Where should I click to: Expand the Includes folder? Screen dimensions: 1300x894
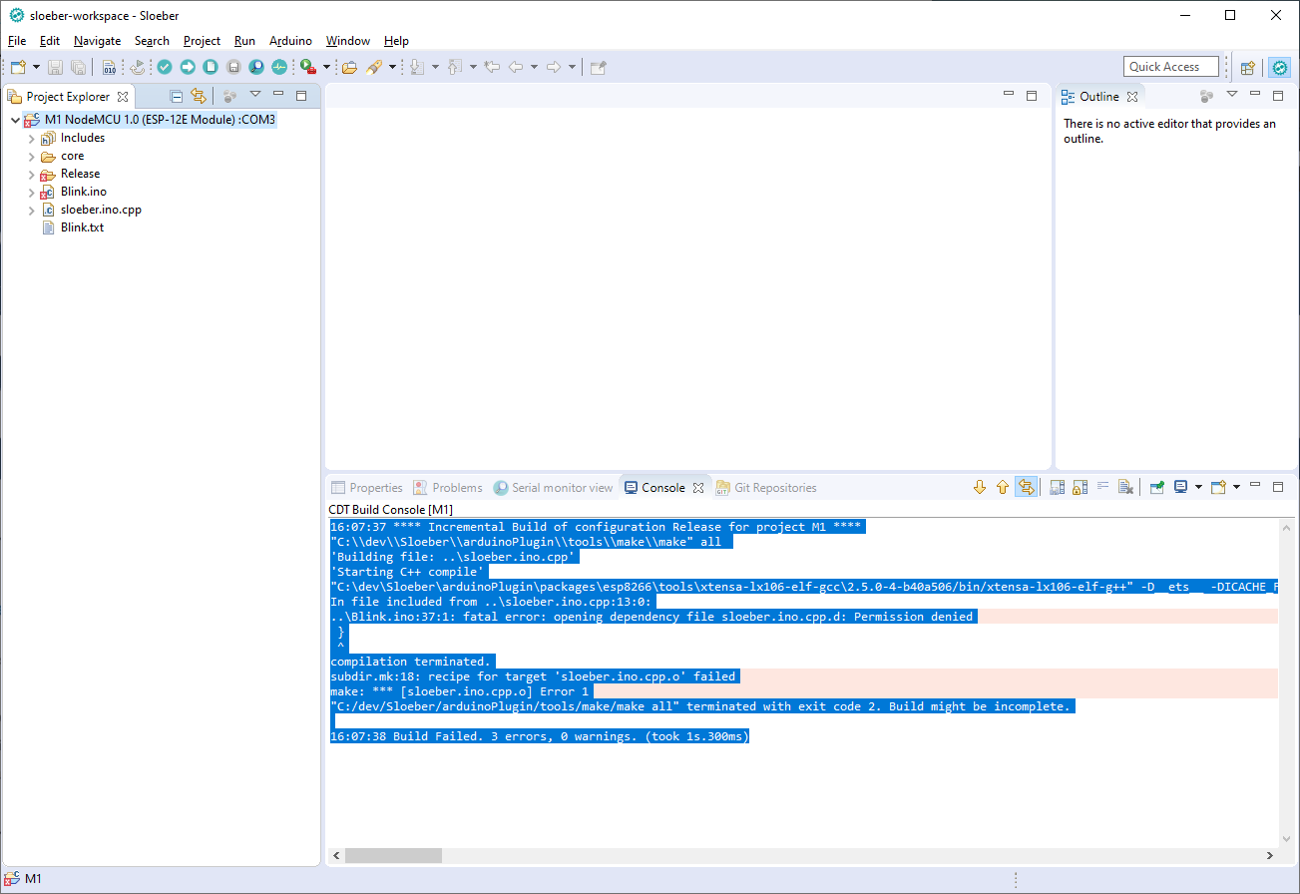click(x=31, y=139)
